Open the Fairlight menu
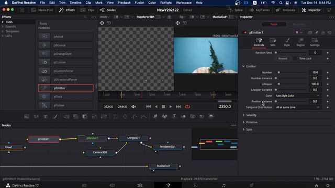335x188 pixels. 166,3
